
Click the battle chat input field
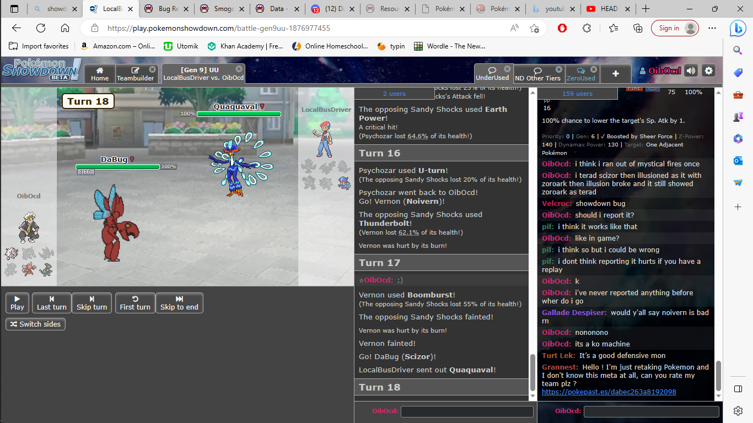[x=467, y=411]
